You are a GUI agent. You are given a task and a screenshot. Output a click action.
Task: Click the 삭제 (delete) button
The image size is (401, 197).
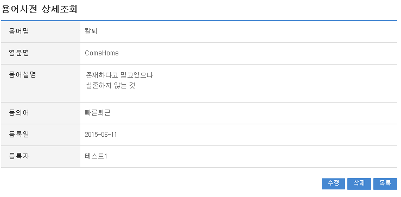click(359, 183)
